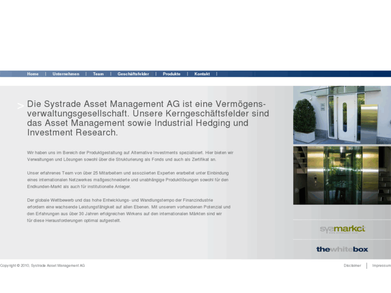Open the sysmarket logo link
The width and height of the screenshot is (391, 293).
342,229
